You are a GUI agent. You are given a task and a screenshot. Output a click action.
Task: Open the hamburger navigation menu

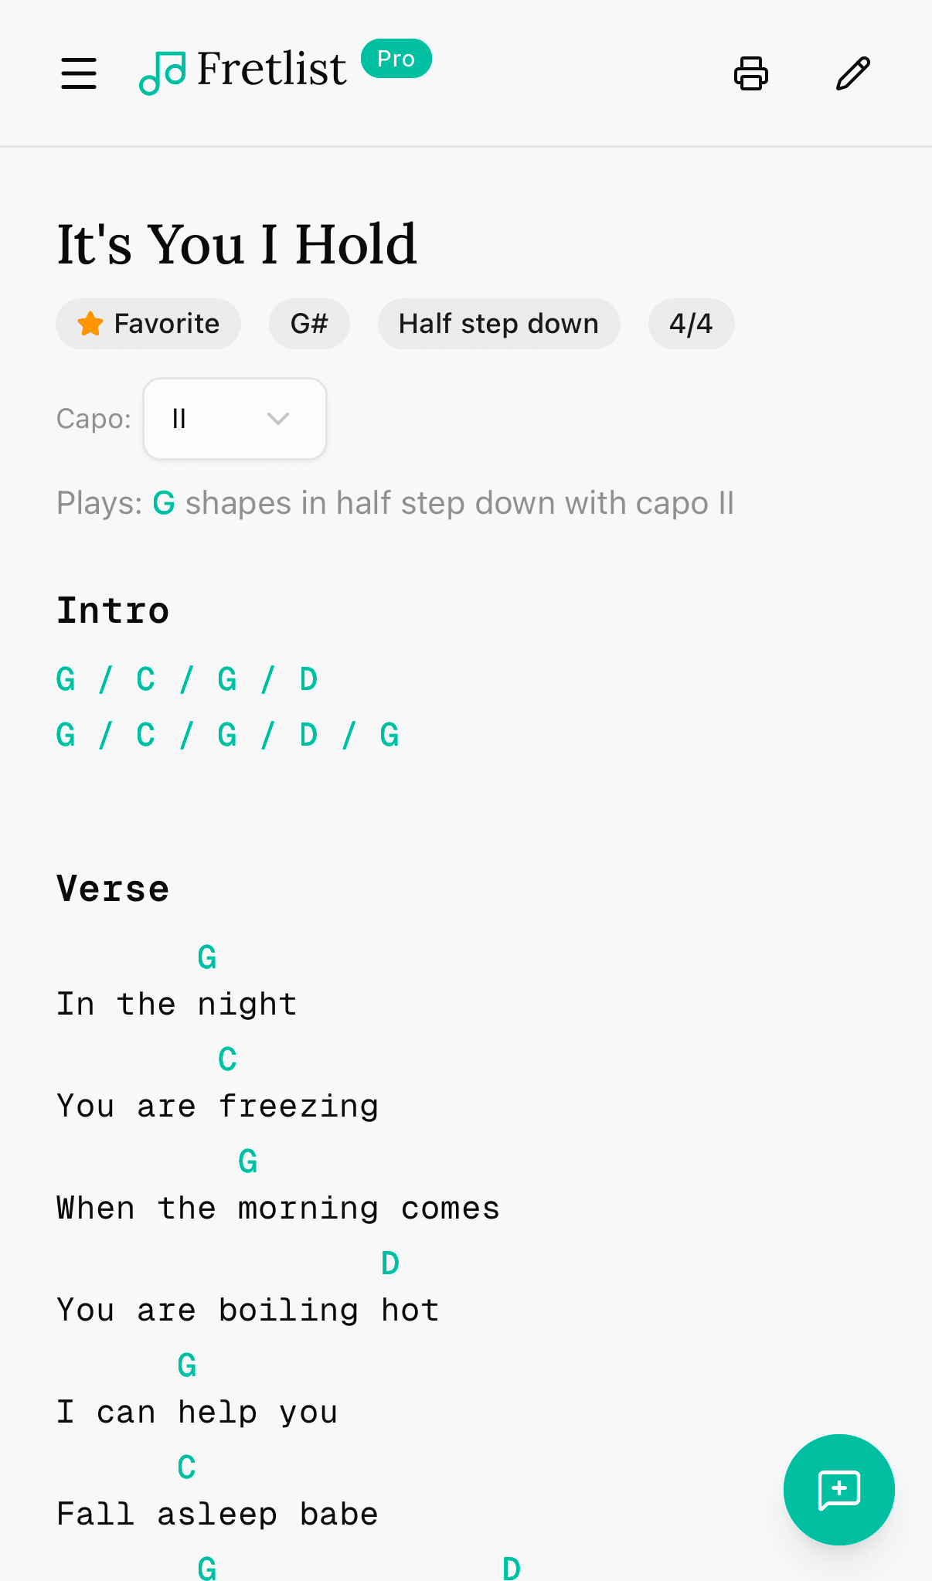(x=78, y=73)
